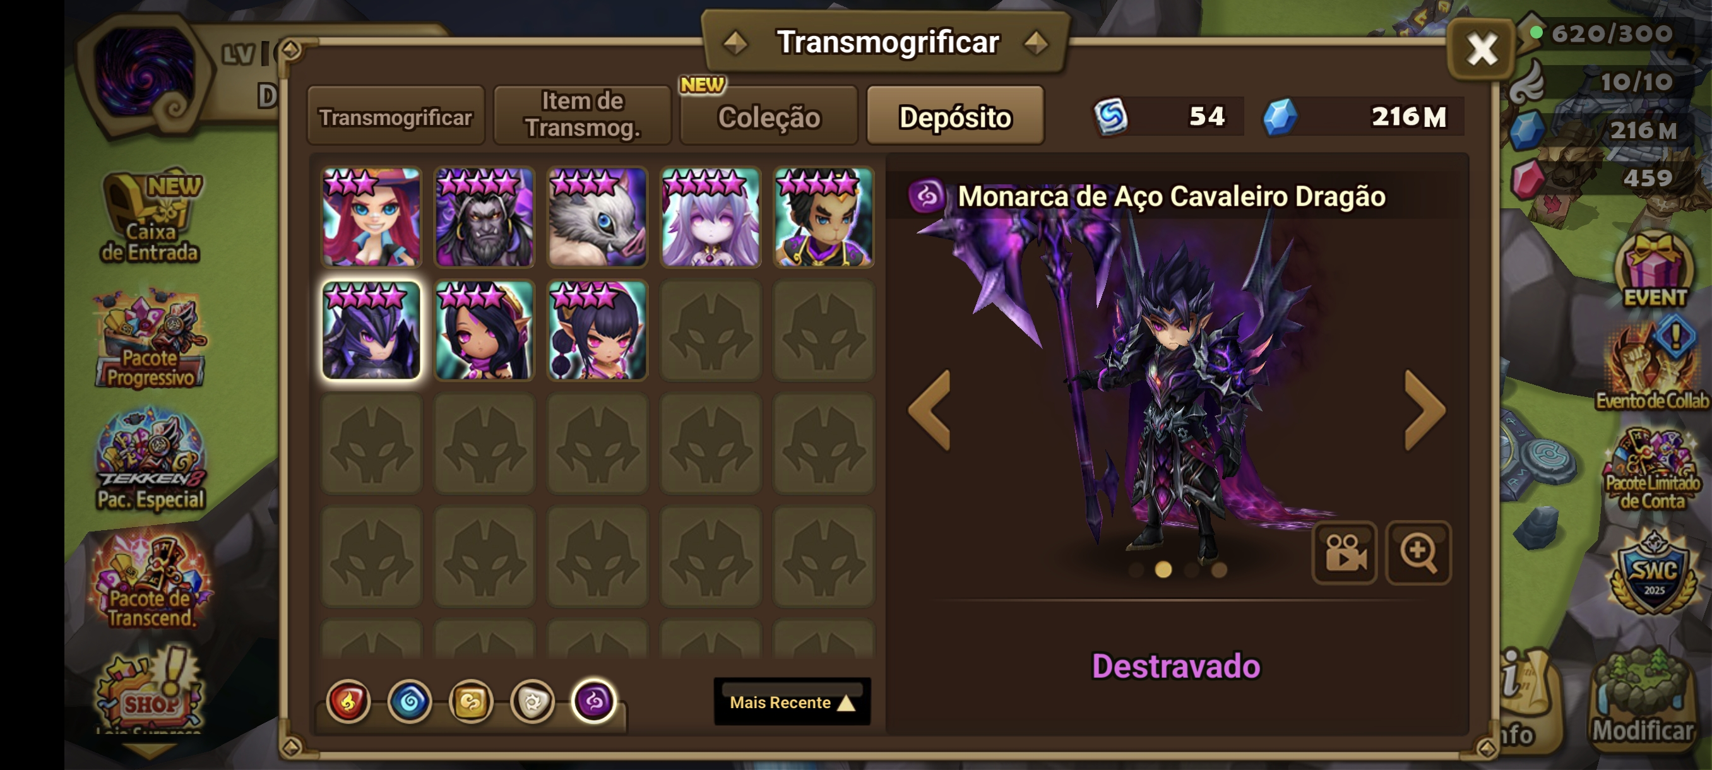Open the Mais Recente sort dropdown
Image resolution: width=1712 pixels, height=770 pixels.
pyautogui.click(x=792, y=702)
